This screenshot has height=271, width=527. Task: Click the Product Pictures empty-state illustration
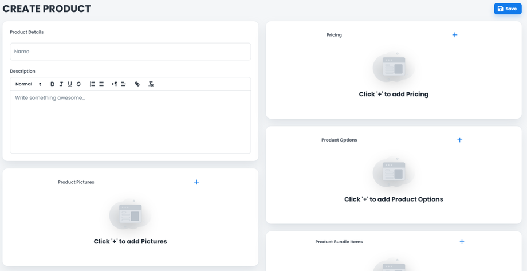pyautogui.click(x=130, y=214)
